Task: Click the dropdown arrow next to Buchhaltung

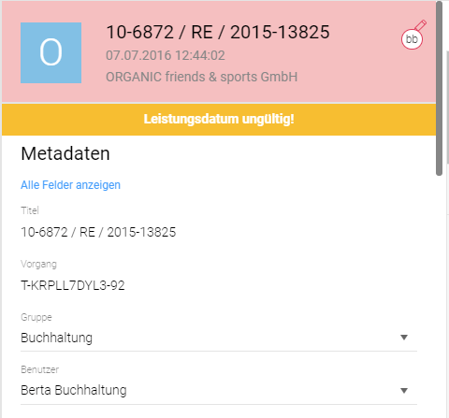Action: pyautogui.click(x=404, y=338)
